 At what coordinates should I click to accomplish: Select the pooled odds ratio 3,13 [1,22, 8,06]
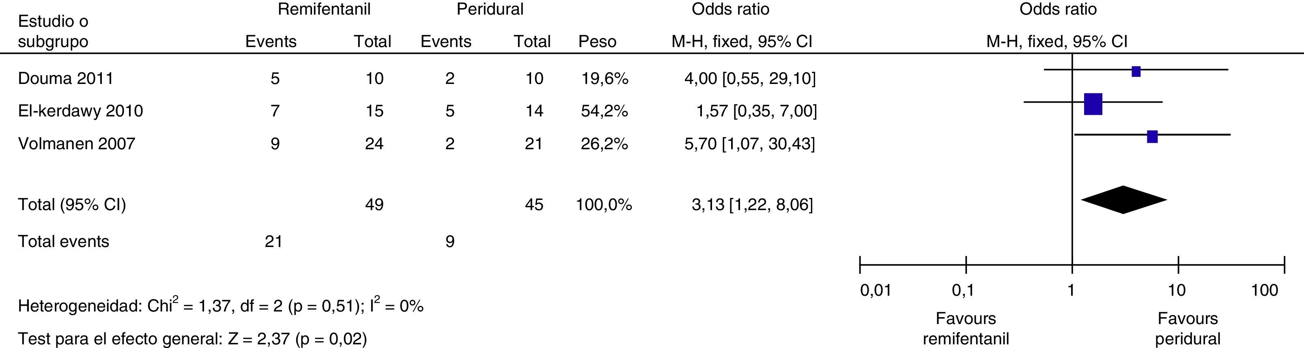(752, 204)
